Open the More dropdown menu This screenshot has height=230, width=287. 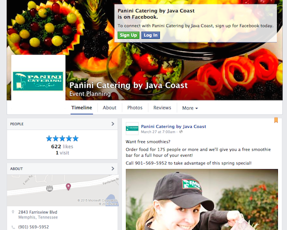coord(190,108)
